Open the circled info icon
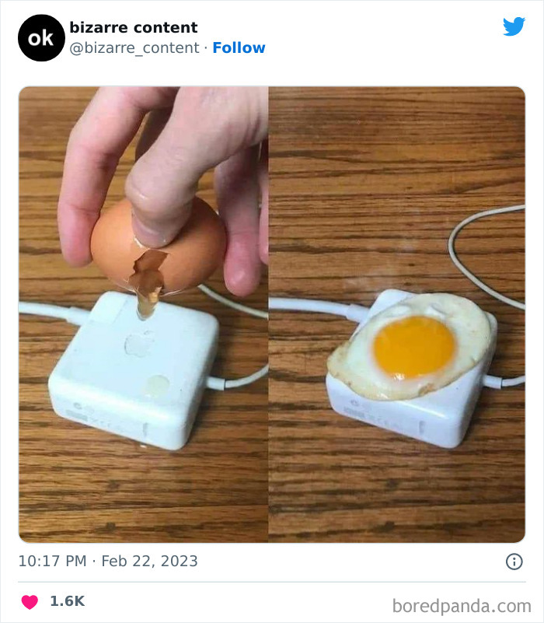The height and width of the screenshot is (623, 544). [514, 562]
